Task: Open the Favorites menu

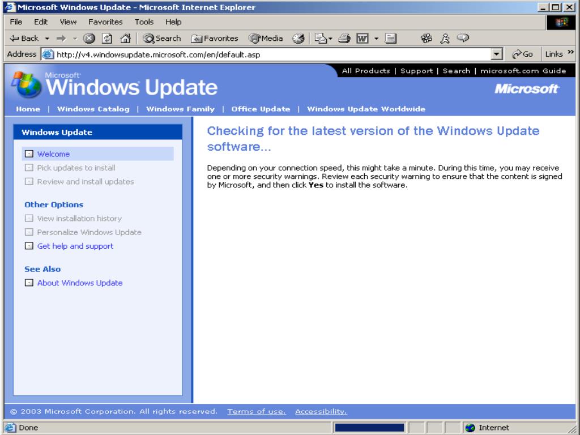Action: (105, 22)
